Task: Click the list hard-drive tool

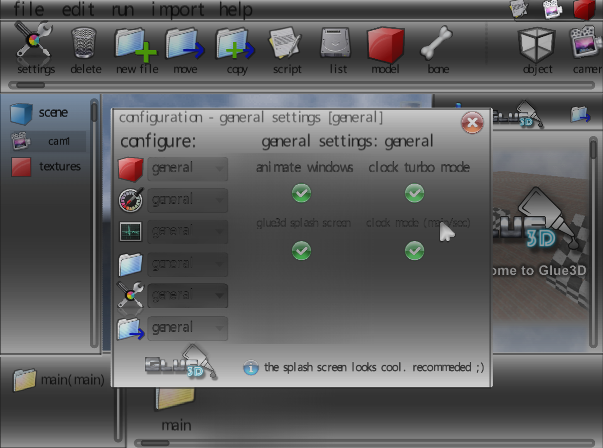Action: tap(337, 49)
